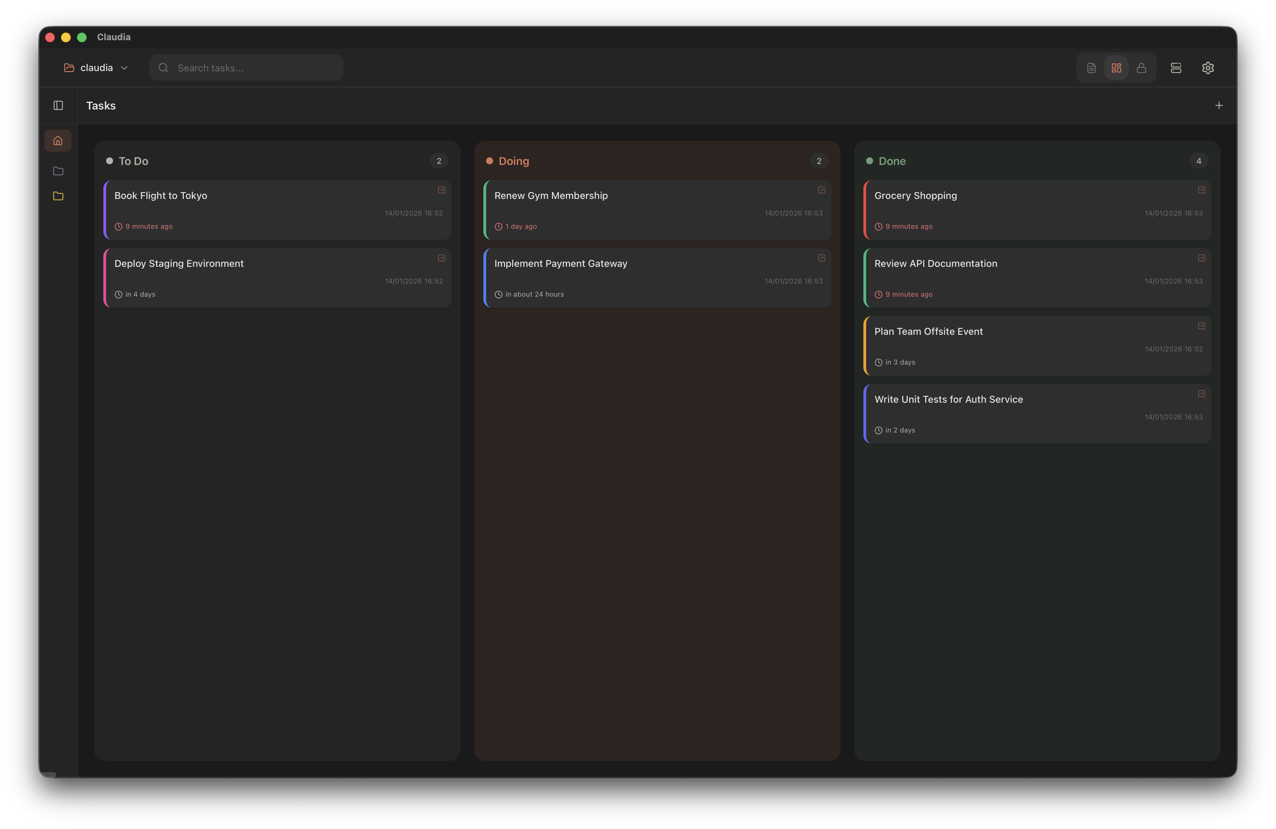1276x829 pixels.
Task: Select the kanban board view icon
Action: click(x=1116, y=68)
